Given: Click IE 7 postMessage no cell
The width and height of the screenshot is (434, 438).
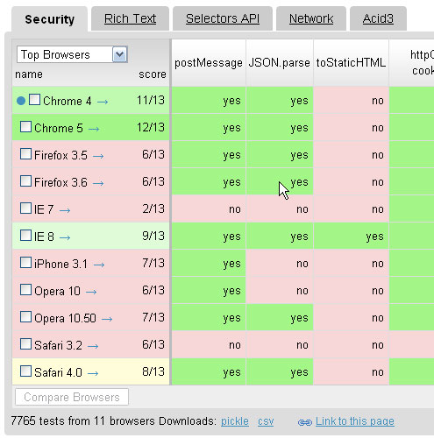Looking at the screenshot, I should coord(209,208).
